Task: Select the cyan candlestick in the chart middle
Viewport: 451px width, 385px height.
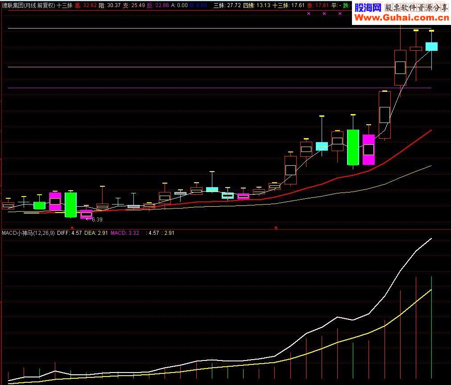Action: point(212,189)
